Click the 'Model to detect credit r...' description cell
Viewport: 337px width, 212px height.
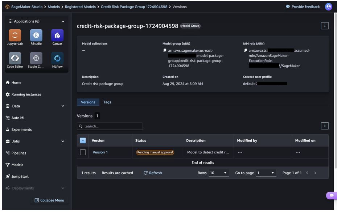[x=208, y=152]
